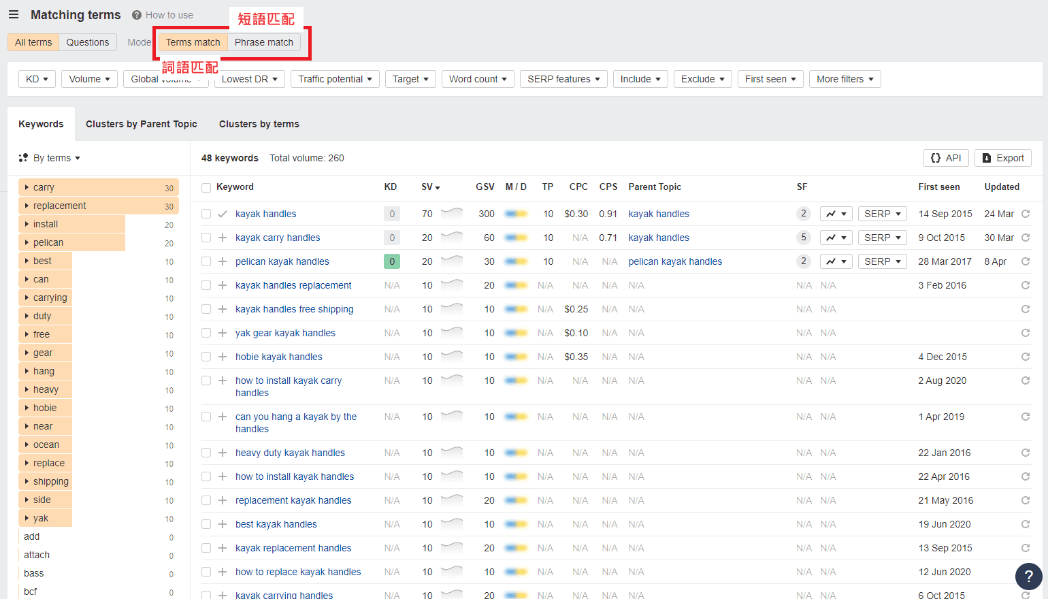
Task: Open the By terms grouping dropdown
Action: pyautogui.click(x=50, y=158)
